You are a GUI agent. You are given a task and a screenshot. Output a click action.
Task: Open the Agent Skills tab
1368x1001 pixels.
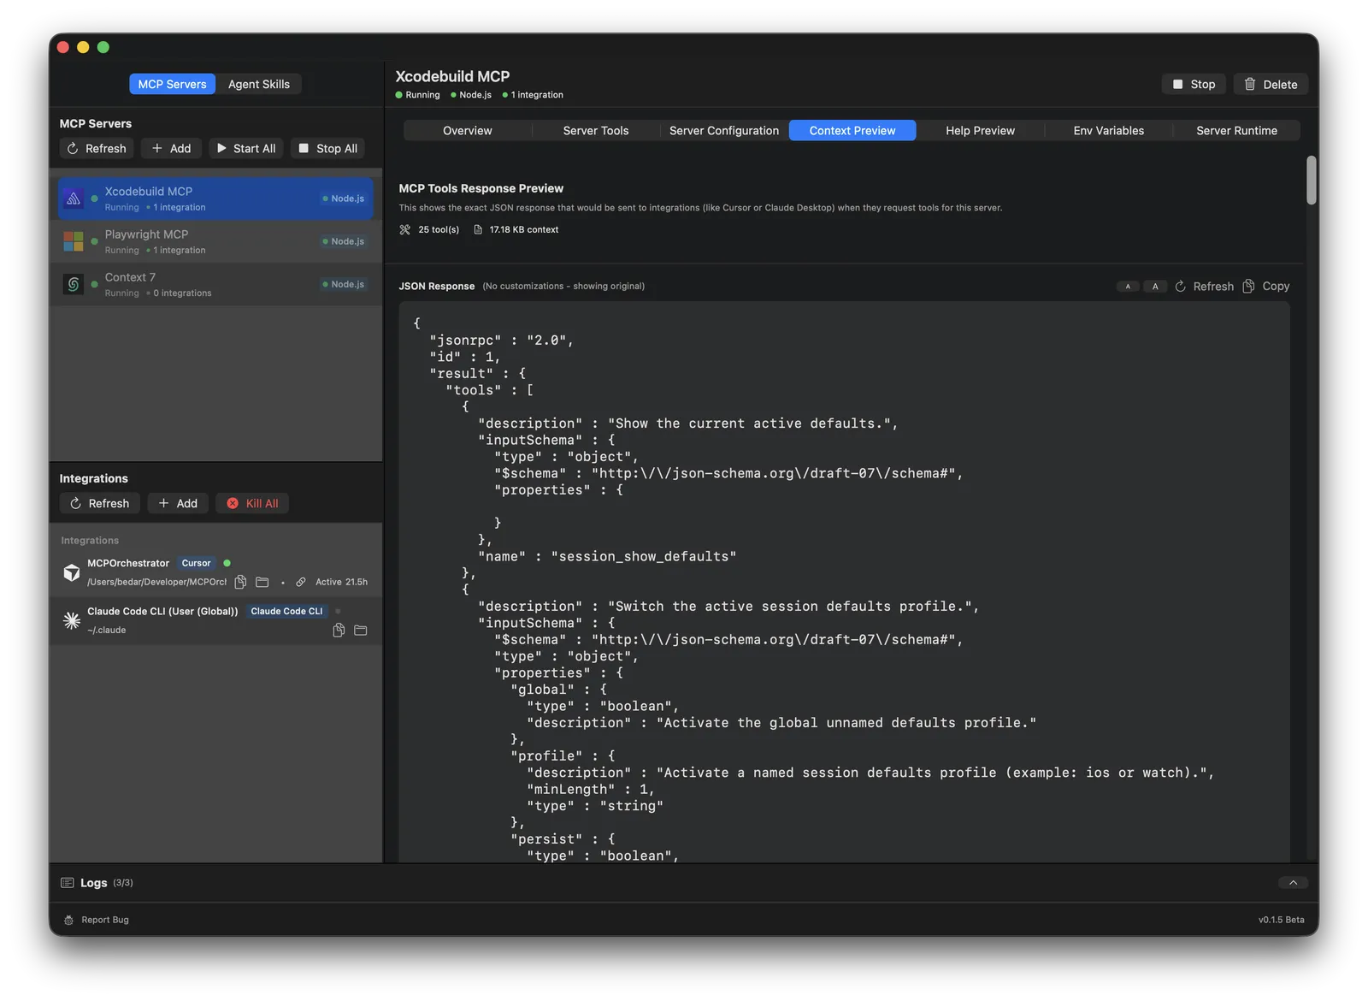point(259,84)
